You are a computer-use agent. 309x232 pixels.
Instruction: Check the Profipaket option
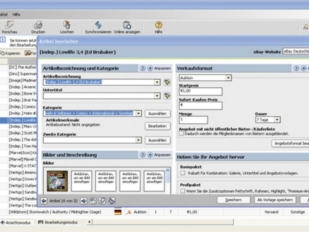[x=183, y=191]
